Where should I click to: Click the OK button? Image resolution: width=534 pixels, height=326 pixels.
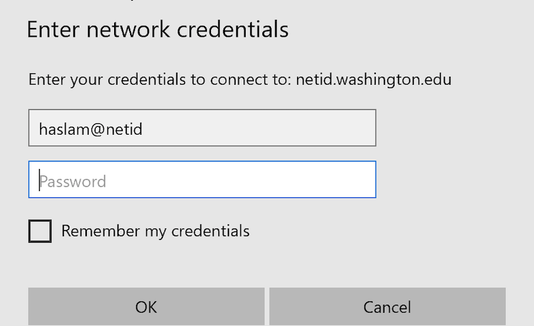tap(146, 307)
